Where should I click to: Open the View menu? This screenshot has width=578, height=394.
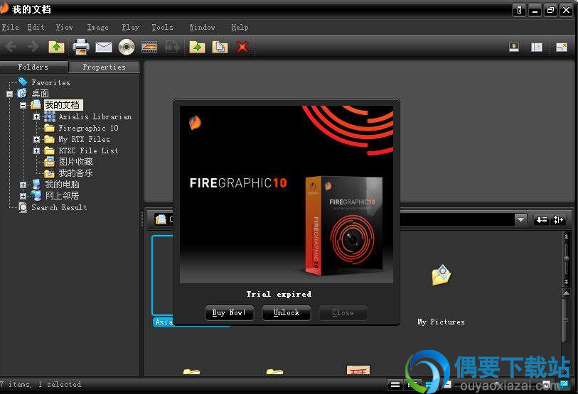click(x=64, y=27)
